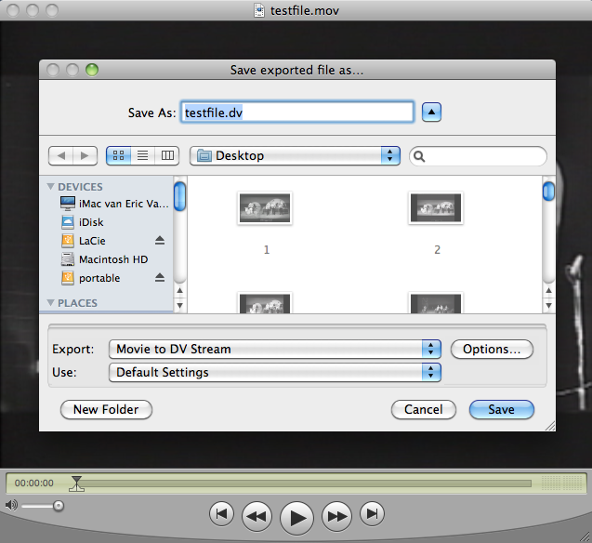
Task: Click the speaker volume icon
Action: 11,505
